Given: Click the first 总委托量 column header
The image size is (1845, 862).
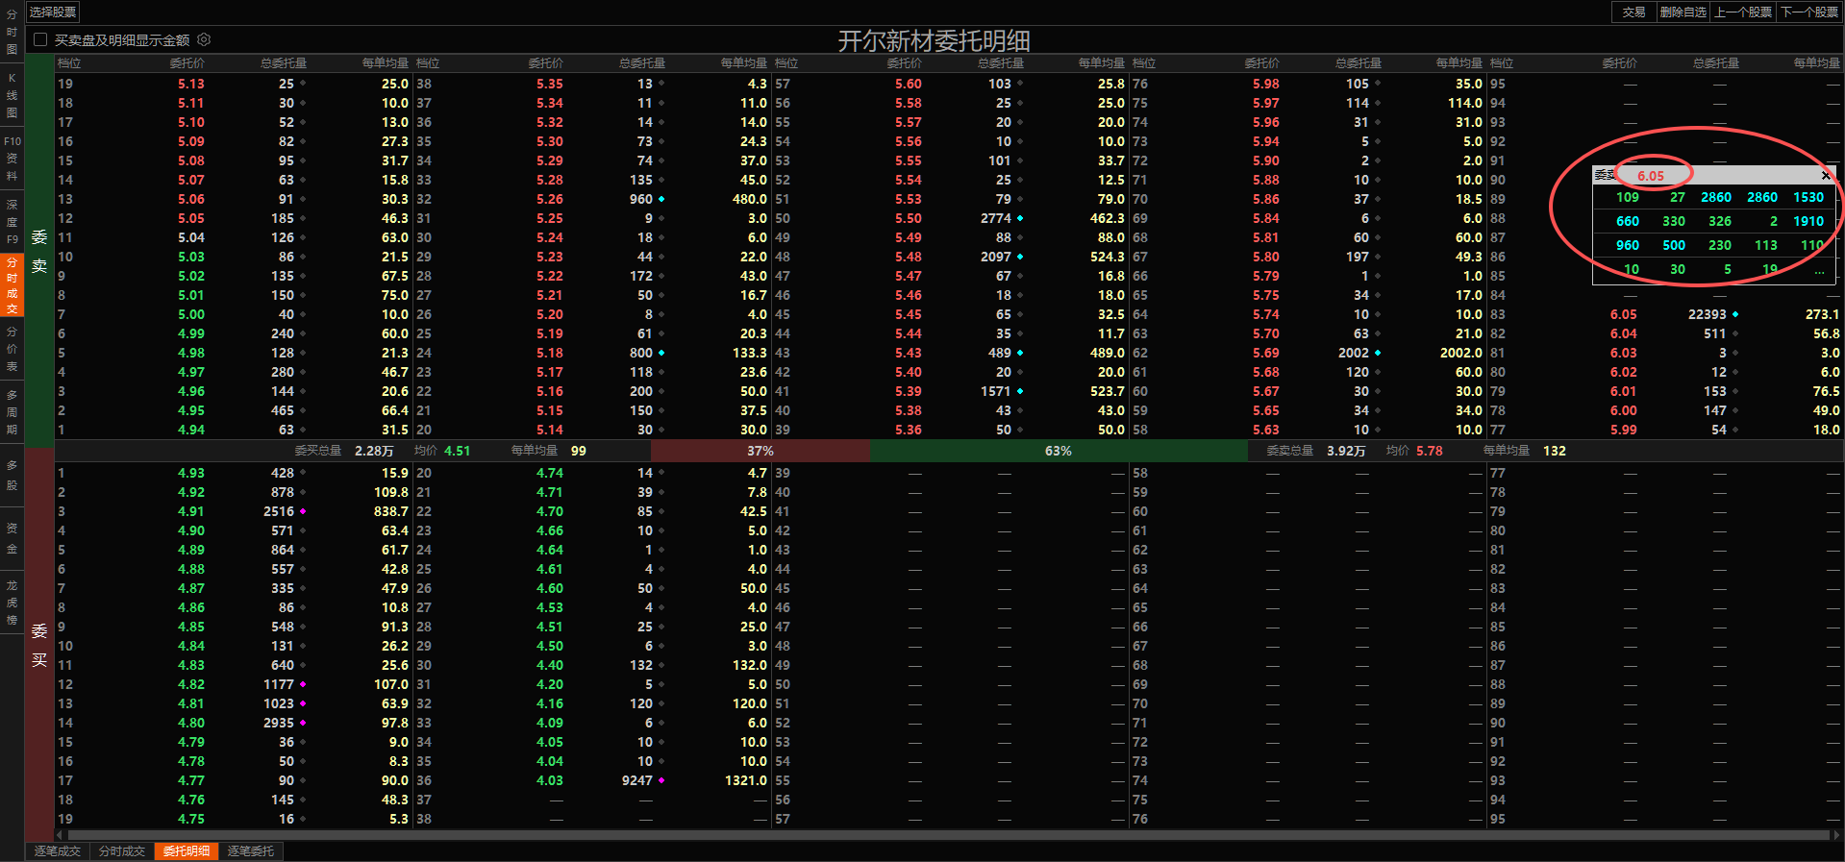Looking at the screenshot, I should point(284,63).
